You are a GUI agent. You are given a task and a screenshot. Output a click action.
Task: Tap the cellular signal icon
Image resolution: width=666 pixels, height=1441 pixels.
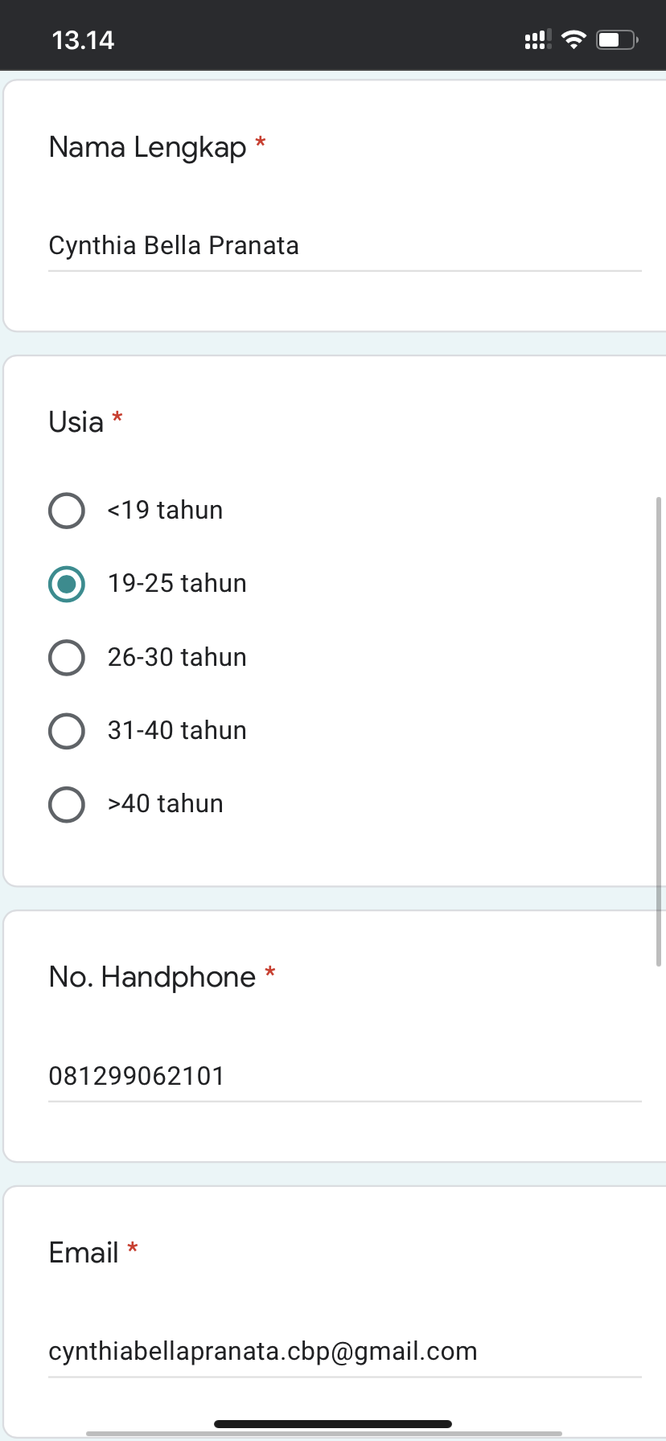tap(537, 39)
